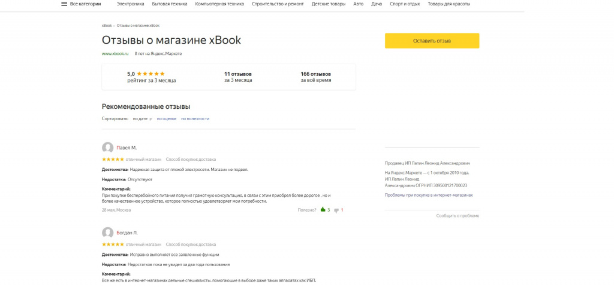Screen dimensions: 614x293
Task: Click the count 1 next to thumbs down
Action: coord(342,210)
